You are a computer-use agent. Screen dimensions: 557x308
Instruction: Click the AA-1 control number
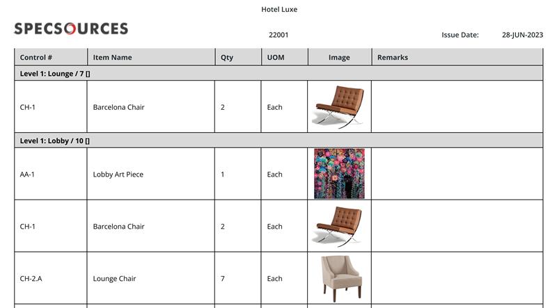tap(27, 175)
